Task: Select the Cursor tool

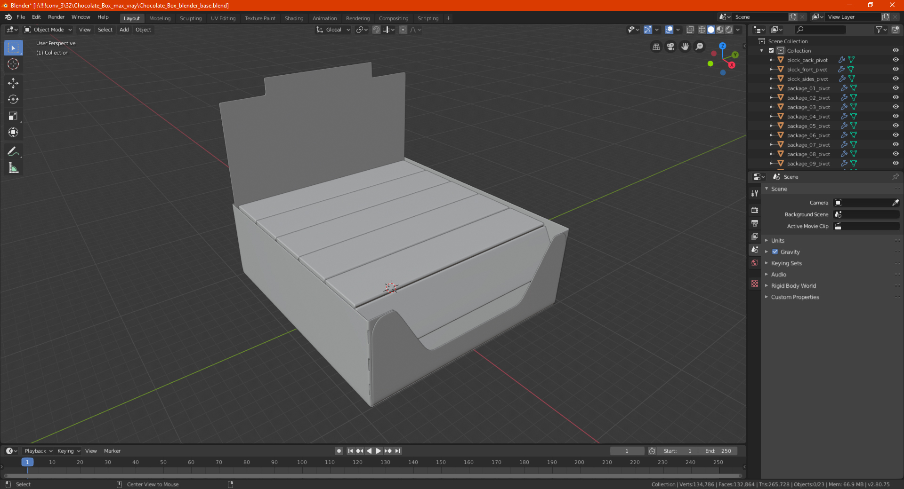Action: tap(13, 64)
